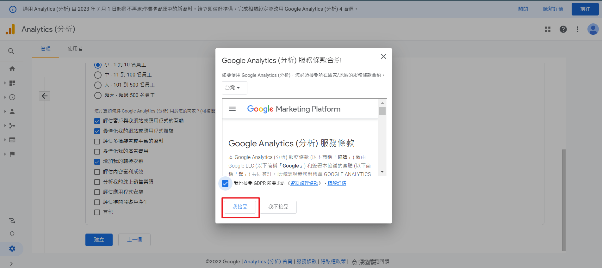Click the terms frame scrollbar thumb
The height and width of the screenshot is (268, 602).
coord(382,111)
